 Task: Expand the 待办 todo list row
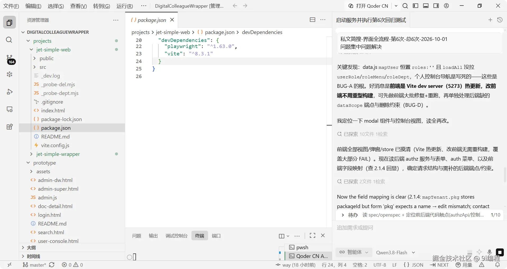419,215
